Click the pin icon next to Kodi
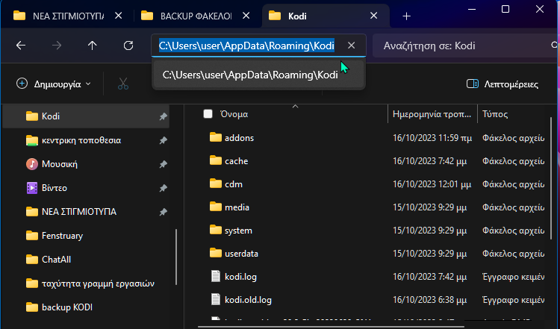The width and height of the screenshot is (560, 329). pyautogui.click(x=163, y=116)
